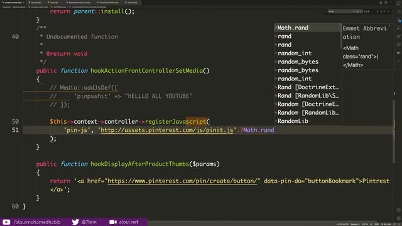Click UTF-8 encoding in status bar
This screenshot has height=226, width=402.
click(x=364, y=224)
